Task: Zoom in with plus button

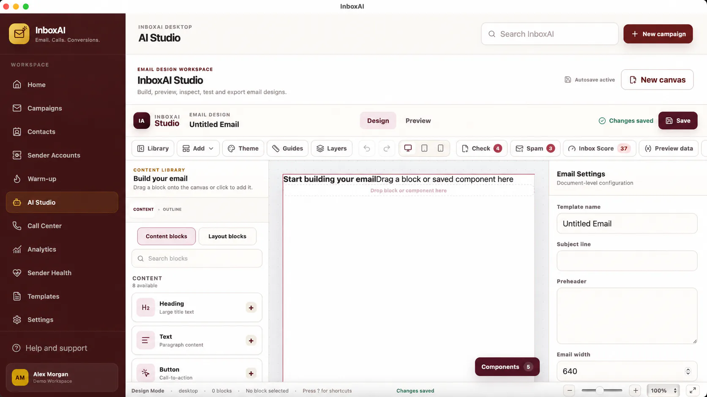Action: tap(635, 391)
